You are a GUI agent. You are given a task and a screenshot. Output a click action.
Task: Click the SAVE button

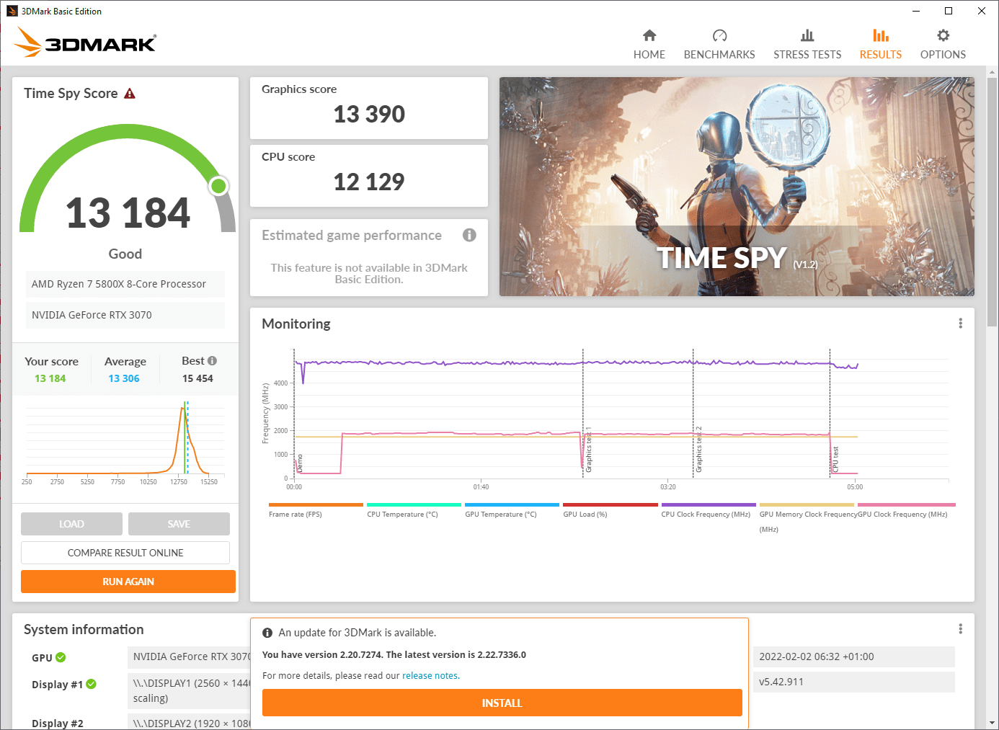tap(179, 524)
